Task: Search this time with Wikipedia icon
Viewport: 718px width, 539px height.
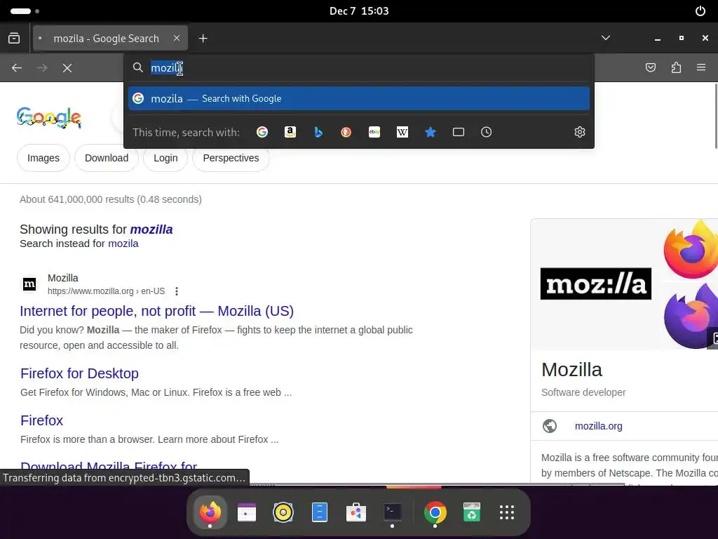Action: 402,132
